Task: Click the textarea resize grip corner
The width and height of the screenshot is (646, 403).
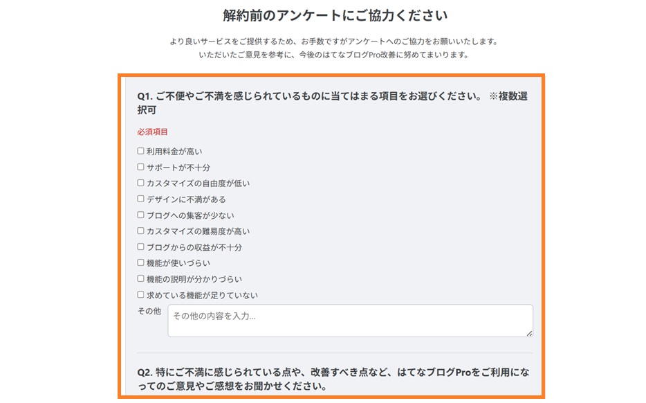Action: [x=529, y=332]
